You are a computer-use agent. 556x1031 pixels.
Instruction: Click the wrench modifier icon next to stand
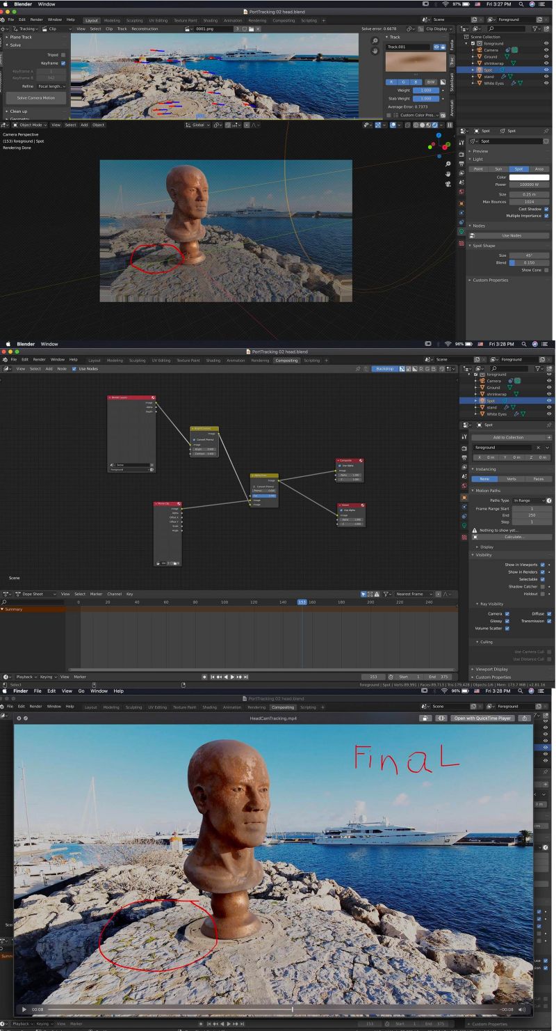tap(503, 77)
